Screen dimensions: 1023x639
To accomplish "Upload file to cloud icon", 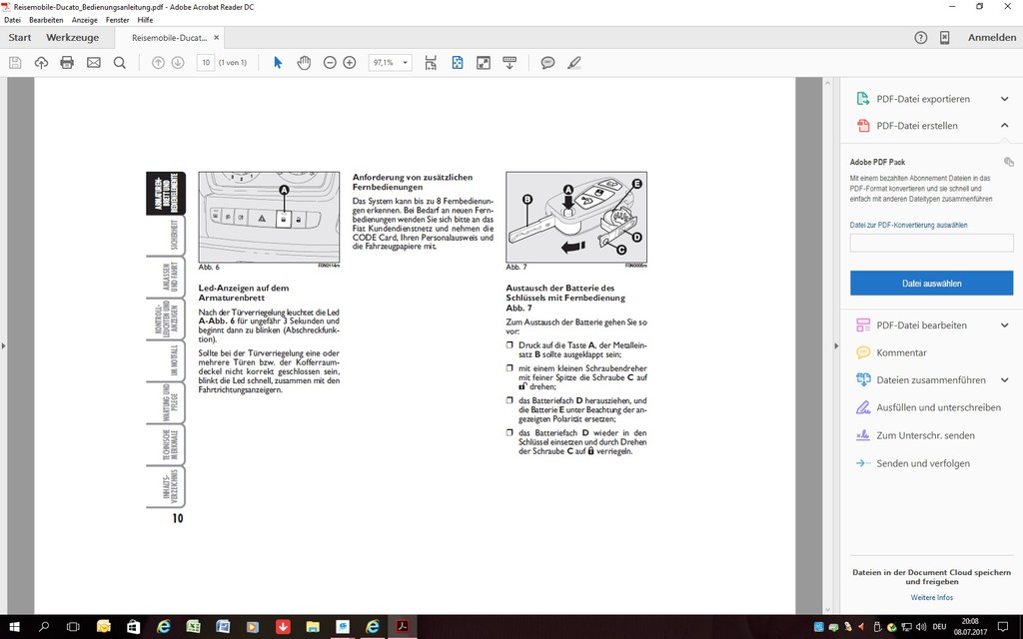I will point(41,63).
